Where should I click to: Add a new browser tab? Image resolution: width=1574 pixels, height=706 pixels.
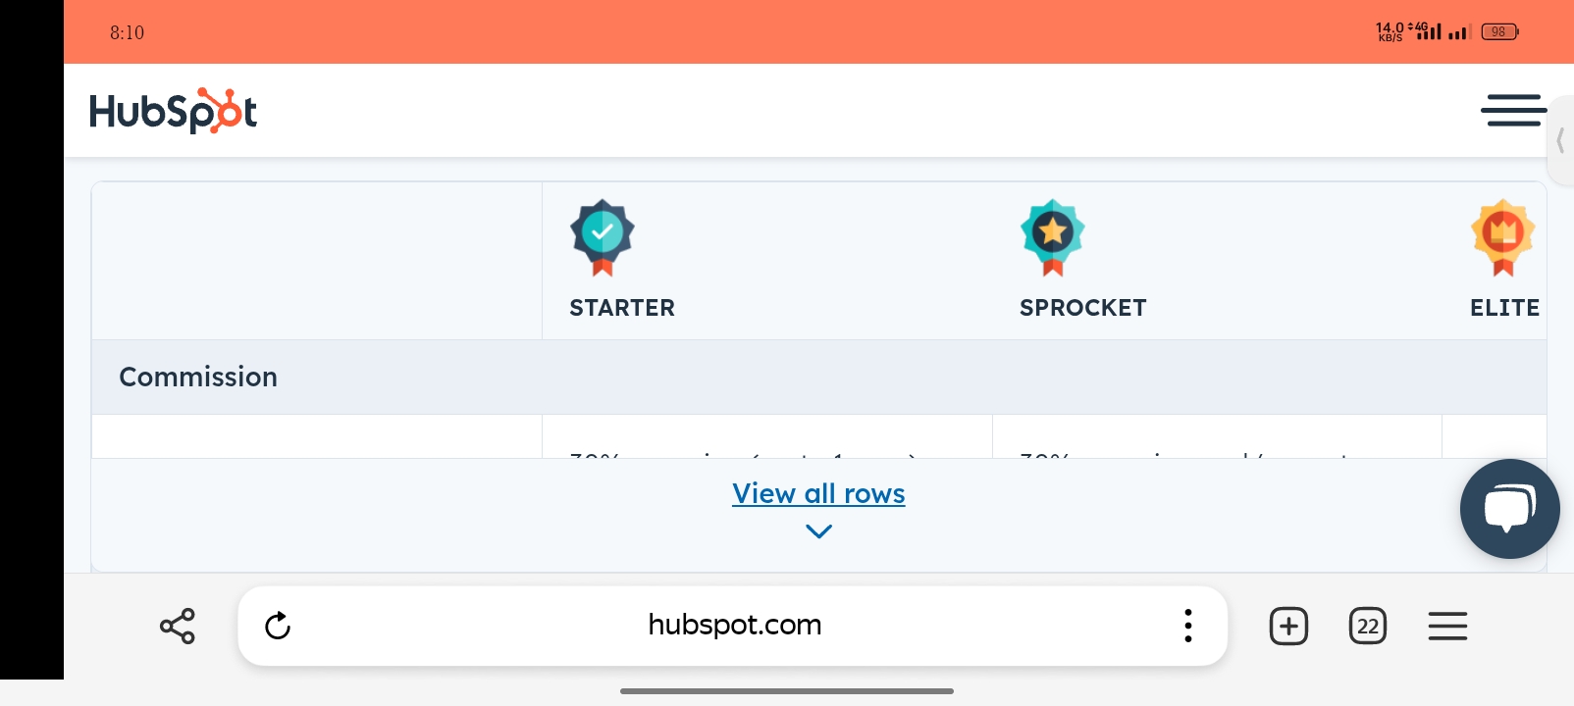pos(1288,626)
